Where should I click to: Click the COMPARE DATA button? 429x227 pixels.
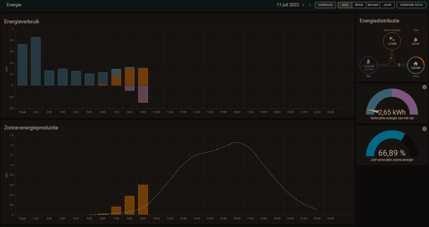[x=411, y=5]
